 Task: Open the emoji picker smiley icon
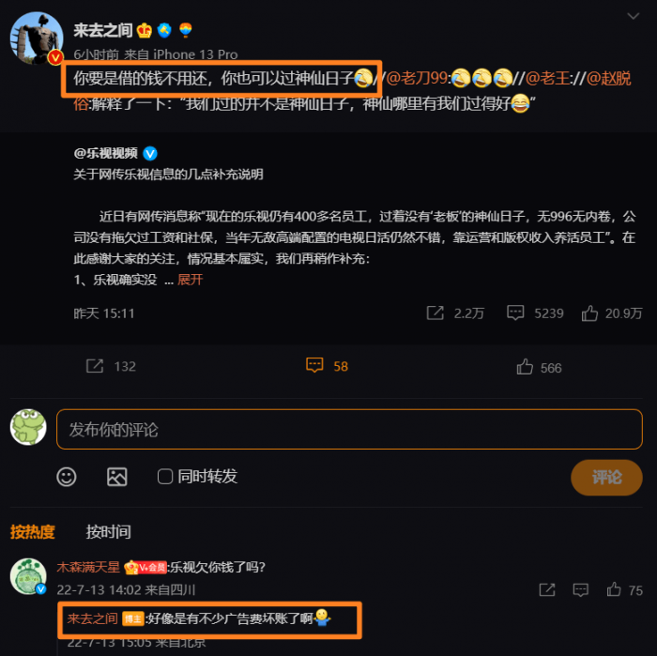67,477
